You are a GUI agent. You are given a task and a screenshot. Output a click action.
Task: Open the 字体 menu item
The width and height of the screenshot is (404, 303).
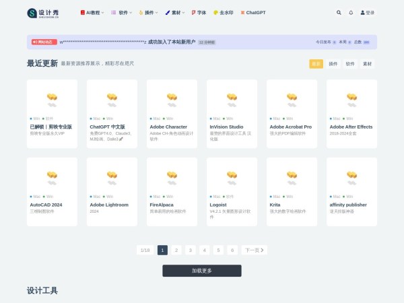pyautogui.click(x=199, y=13)
